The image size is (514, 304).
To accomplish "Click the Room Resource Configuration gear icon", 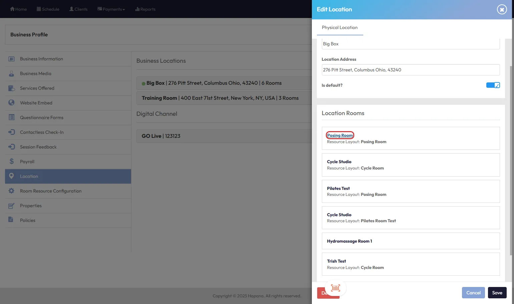I will [11, 191].
